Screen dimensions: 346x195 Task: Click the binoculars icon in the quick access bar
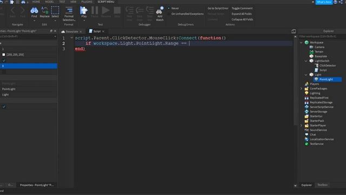[23, 2]
